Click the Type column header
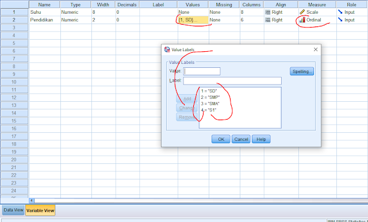The image size is (368, 222). [x=75, y=5]
